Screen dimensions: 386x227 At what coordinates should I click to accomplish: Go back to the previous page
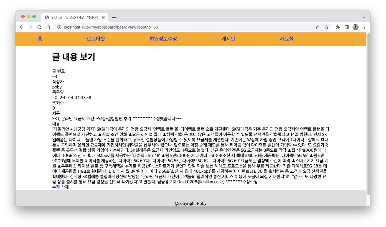[x=22, y=27]
